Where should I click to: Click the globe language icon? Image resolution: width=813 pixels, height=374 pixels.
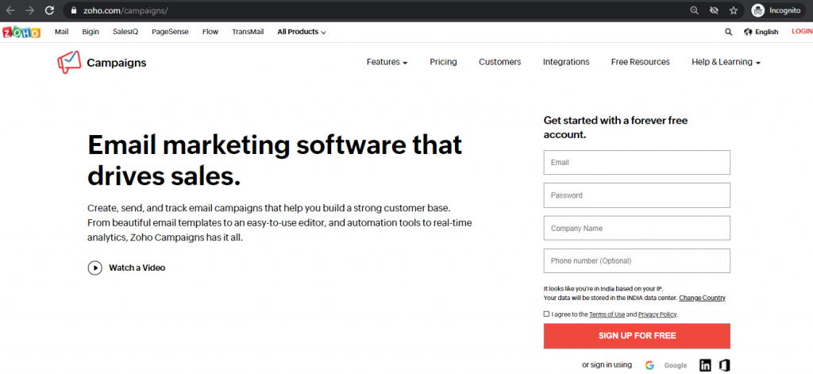[748, 33]
